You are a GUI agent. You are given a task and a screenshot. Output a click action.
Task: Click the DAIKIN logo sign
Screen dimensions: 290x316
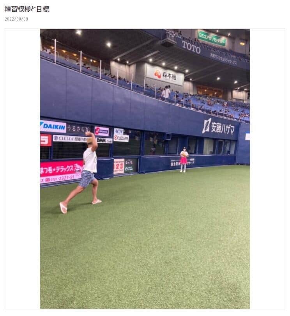pos(53,126)
